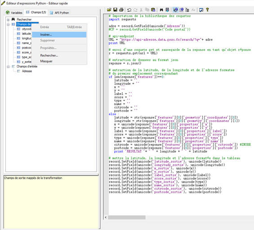Collapse the Champs de sortie tree node
This screenshot has height=230, width=254.
click(x=8, y=24)
